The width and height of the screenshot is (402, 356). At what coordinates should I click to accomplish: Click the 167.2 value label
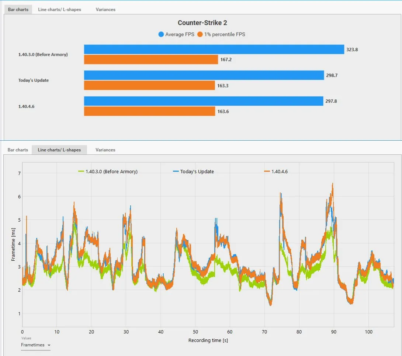pos(226,59)
